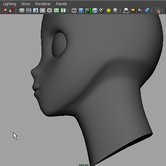Click Isolate Select dashed-box icon
The image size is (166, 166).
pos(158,10)
